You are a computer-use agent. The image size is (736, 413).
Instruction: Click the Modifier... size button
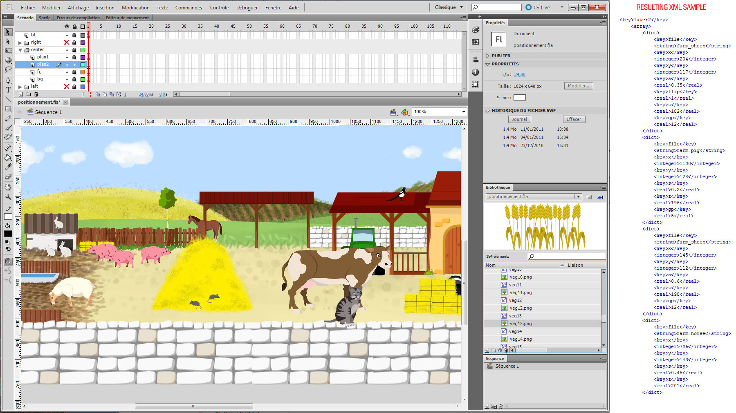pos(578,86)
